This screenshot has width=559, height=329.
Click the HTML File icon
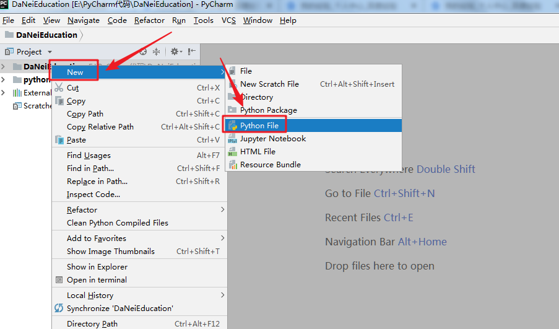click(x=232, y=151)
